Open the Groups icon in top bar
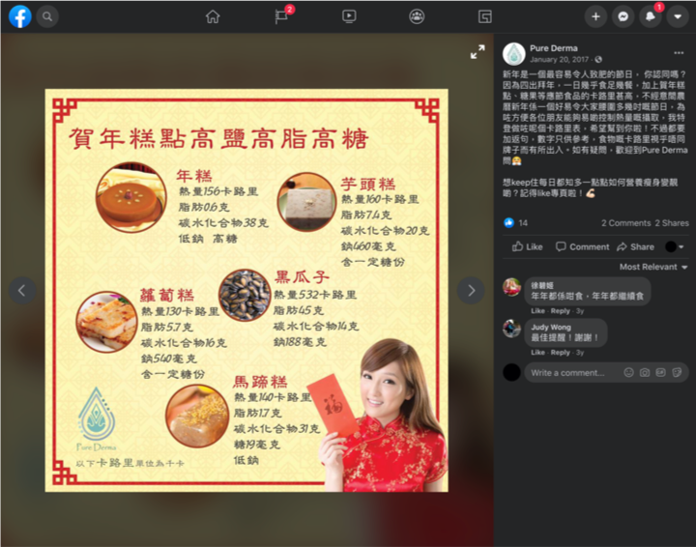 click(x=417, y=16)
